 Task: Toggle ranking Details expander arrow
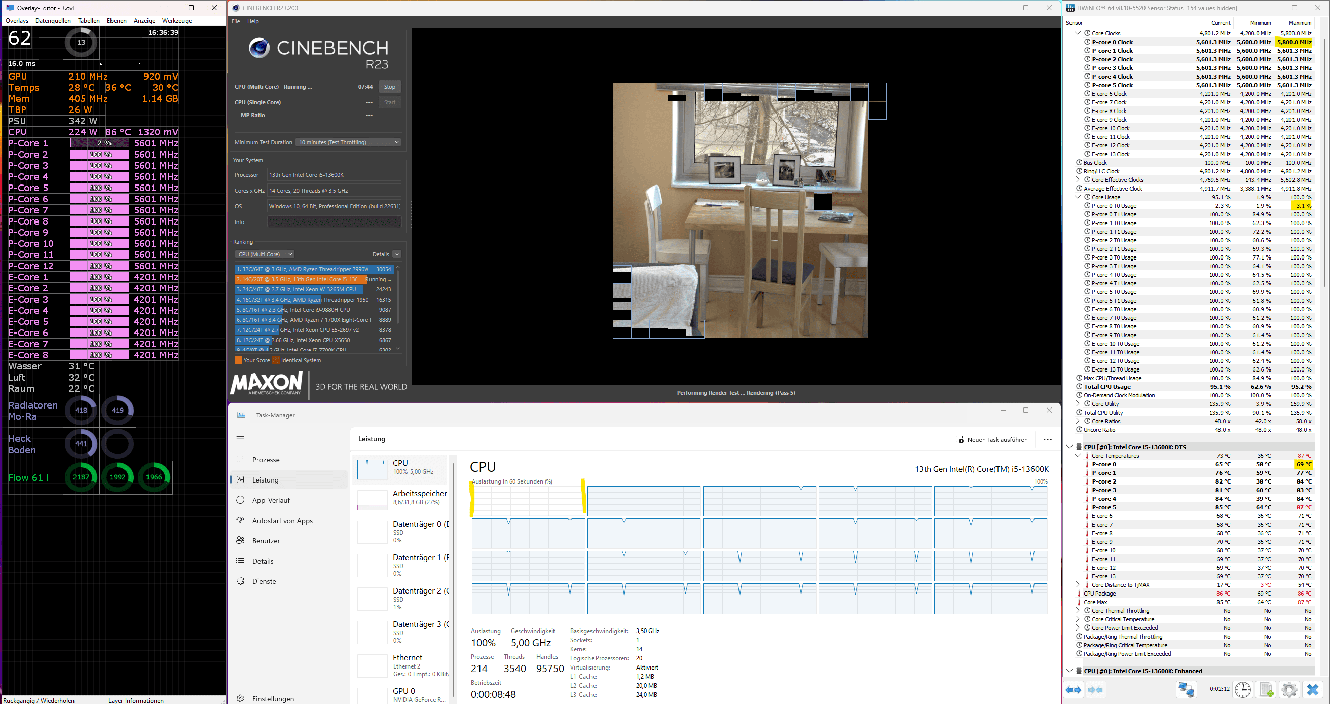click(x=396, y=254)
